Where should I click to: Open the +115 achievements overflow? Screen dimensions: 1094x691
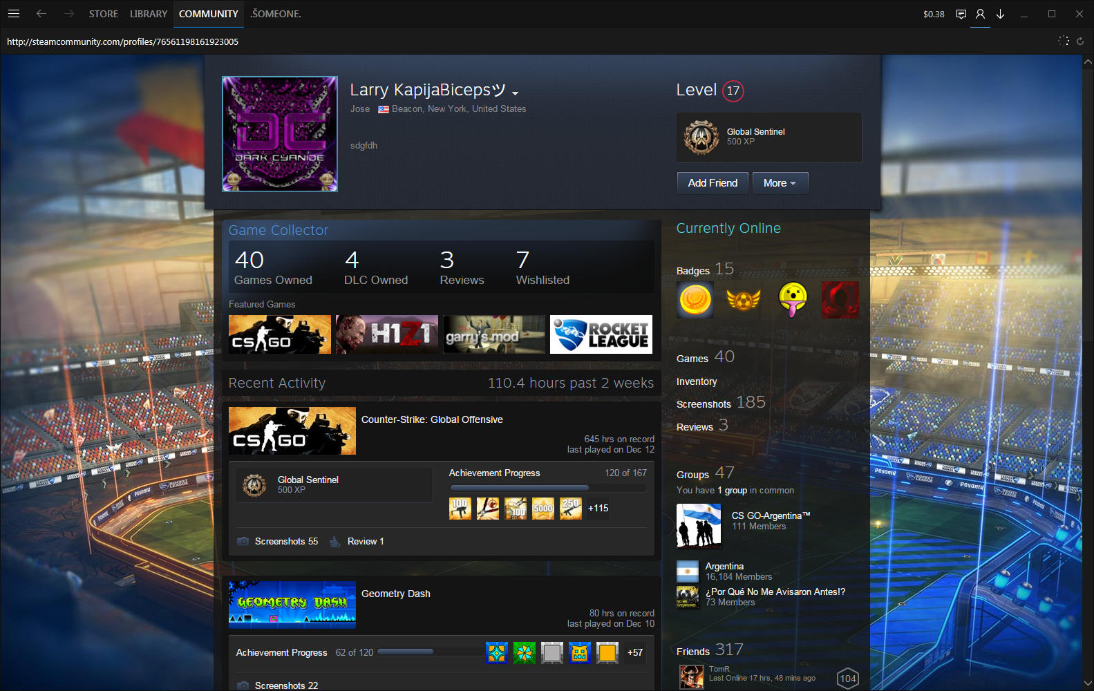[598, 509]
